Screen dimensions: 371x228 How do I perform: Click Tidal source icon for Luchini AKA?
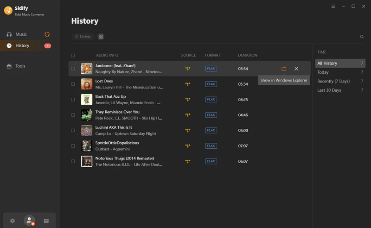tap(188, 130)
